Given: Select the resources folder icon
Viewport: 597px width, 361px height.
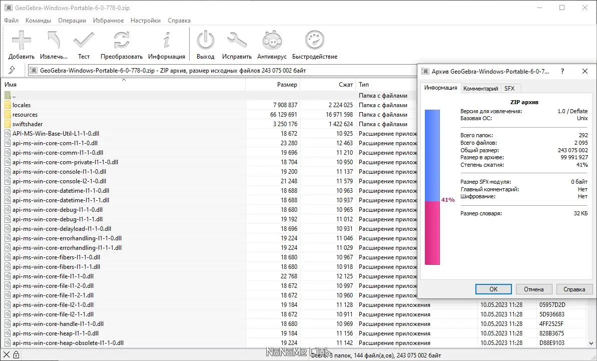Looking at the screenshot, I should 8,114.
